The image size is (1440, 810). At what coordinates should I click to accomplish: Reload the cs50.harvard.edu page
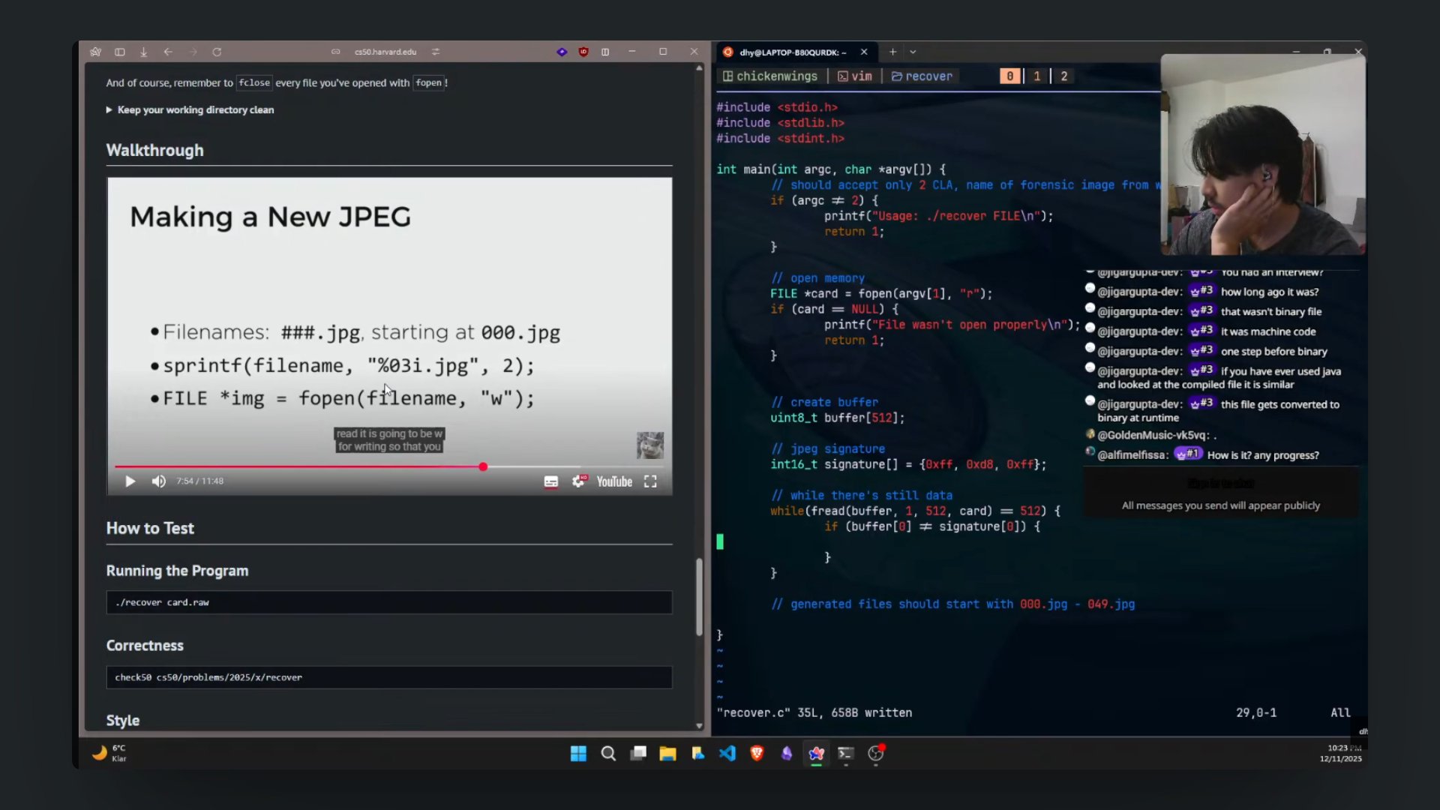[x=217, y=52]
